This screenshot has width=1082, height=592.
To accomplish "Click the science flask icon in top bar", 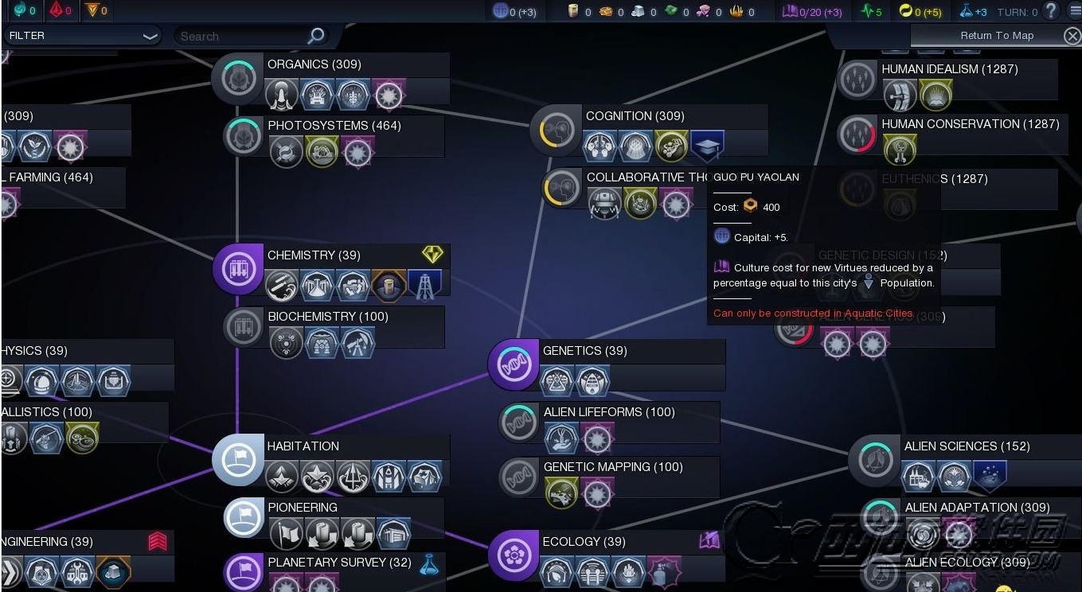I will [x=966, y=11].
